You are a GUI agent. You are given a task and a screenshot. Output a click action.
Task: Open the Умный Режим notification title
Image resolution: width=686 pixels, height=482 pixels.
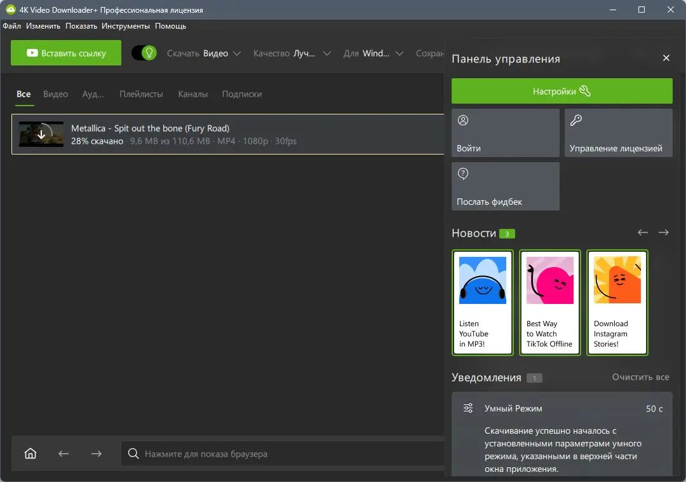513,408
